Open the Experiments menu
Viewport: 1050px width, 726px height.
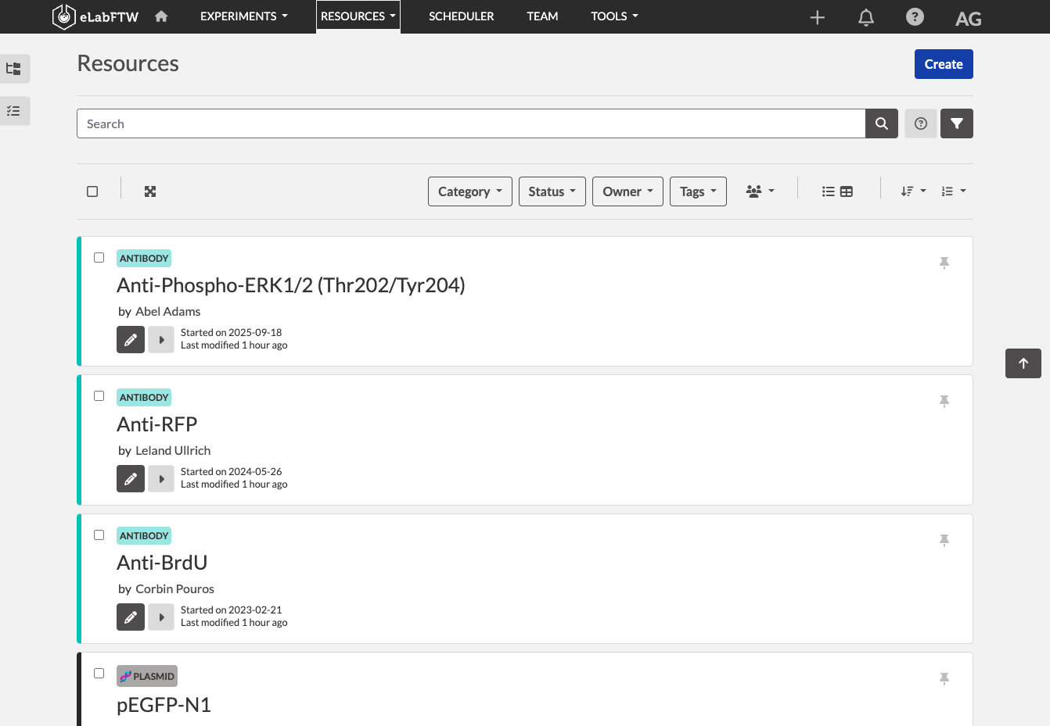pos(244,16)
